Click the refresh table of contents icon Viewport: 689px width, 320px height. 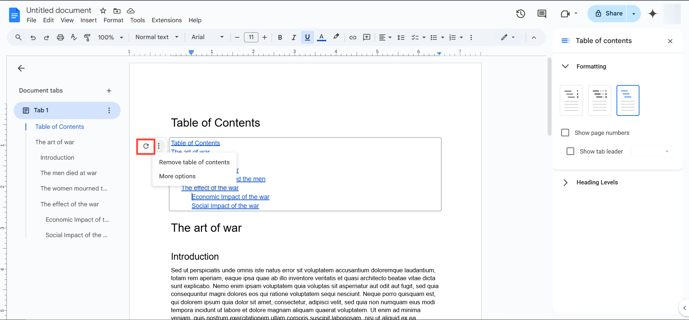point(146,146)
